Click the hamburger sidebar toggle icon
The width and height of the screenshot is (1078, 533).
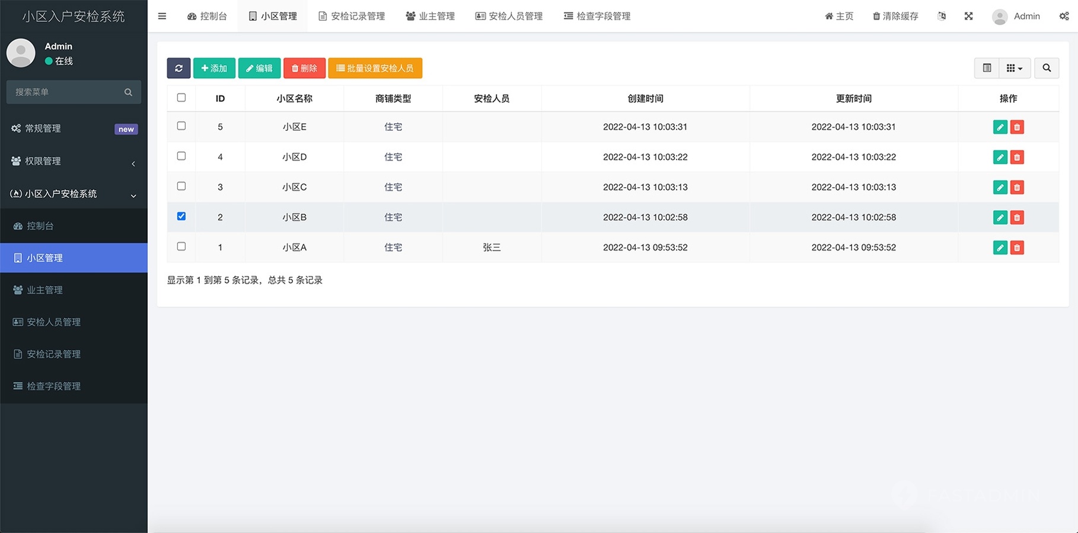(x=162, y=16)
